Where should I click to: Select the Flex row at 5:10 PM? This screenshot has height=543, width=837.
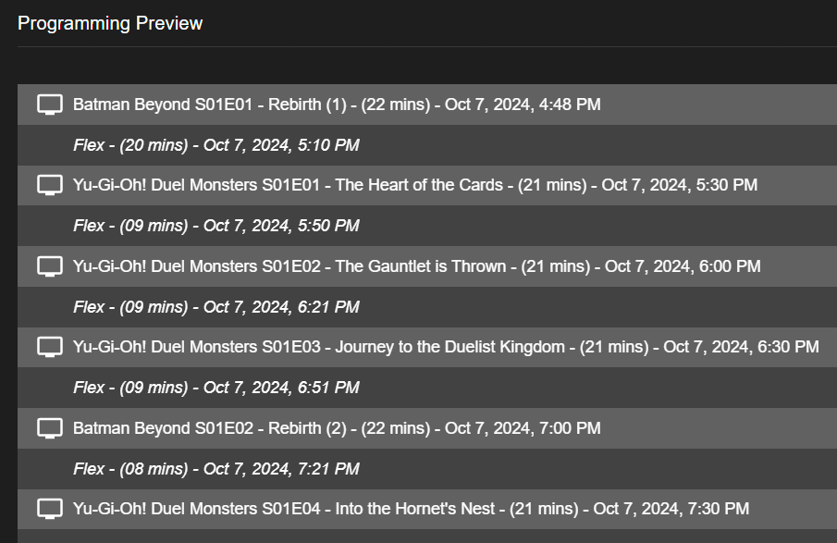click(x=216, y=145)
